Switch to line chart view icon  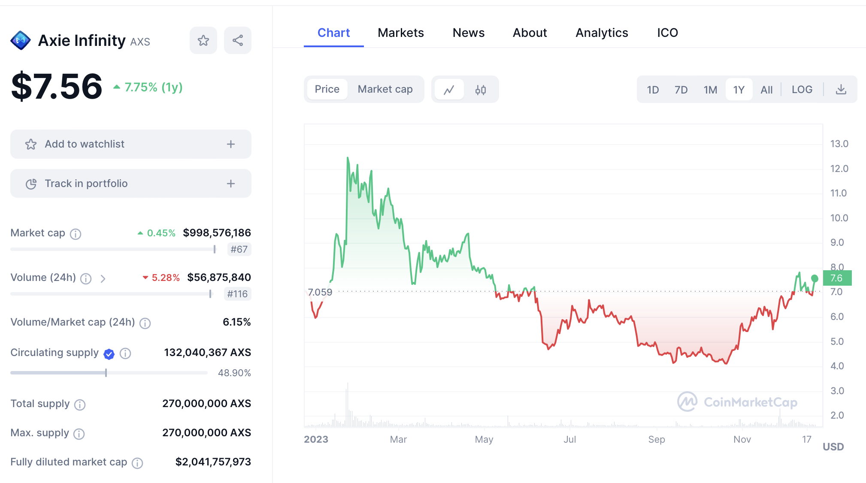coord(449,90)
